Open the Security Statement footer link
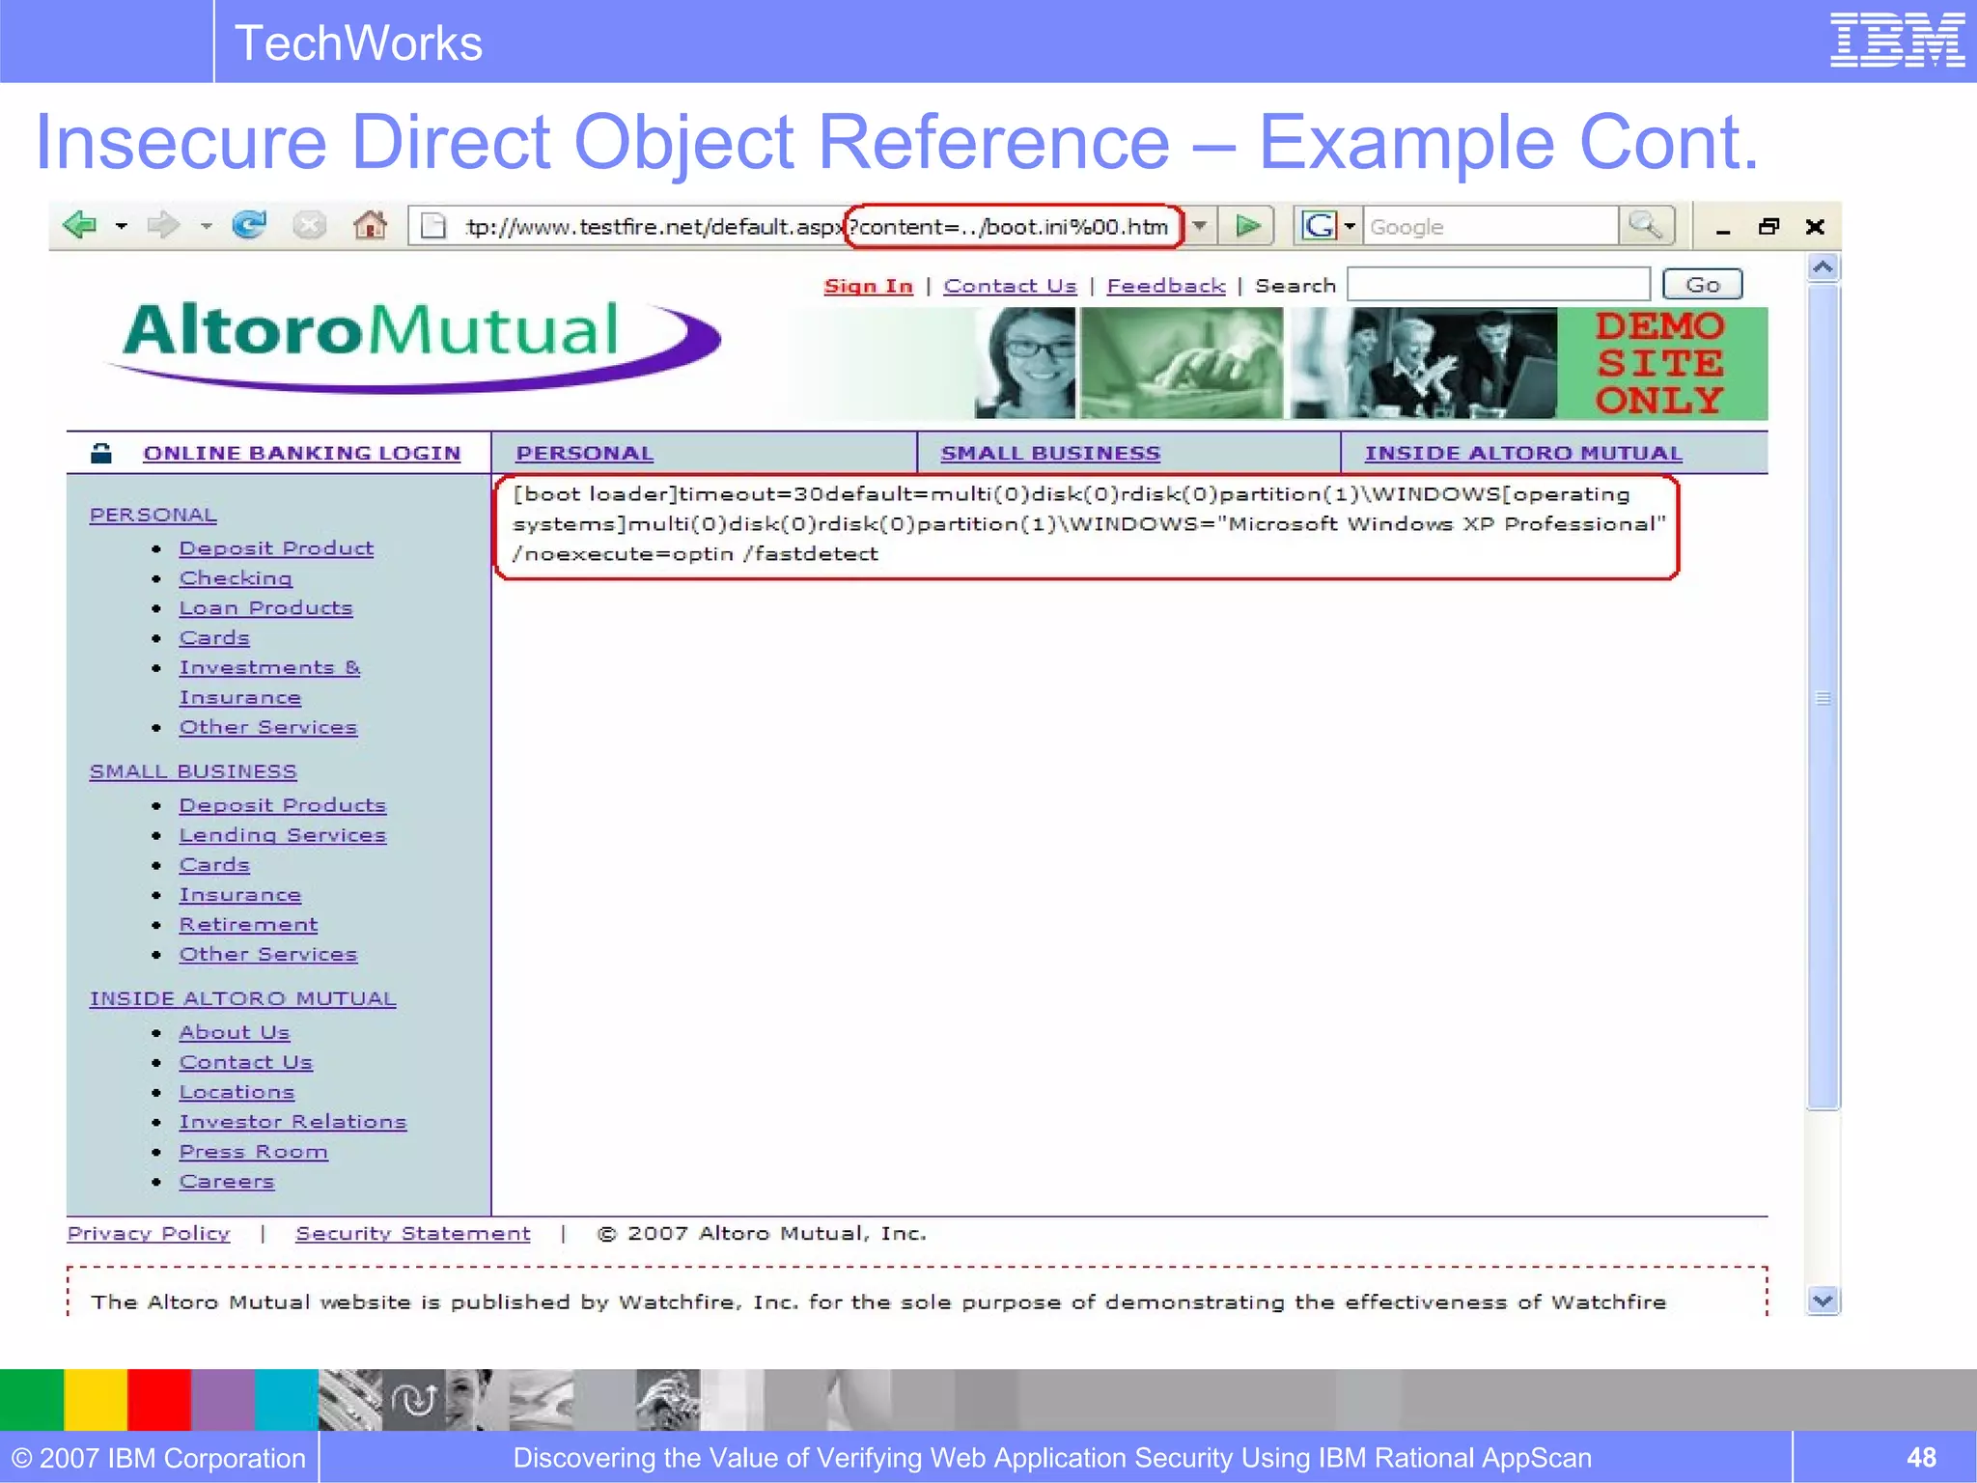The width and height of the screenshot is (1977, 1483). 412,1233
